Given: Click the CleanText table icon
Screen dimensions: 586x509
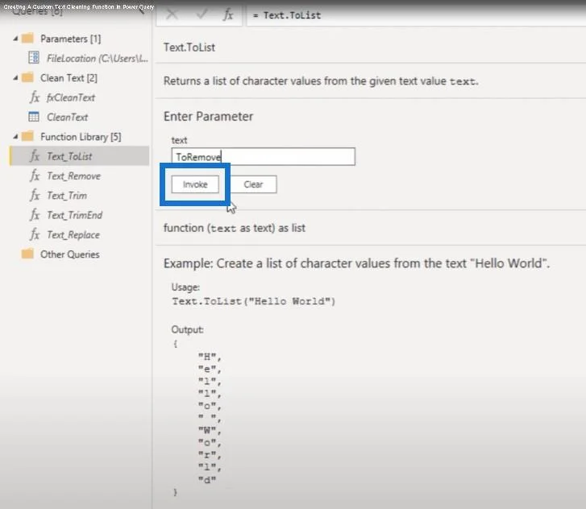Looking at the screenshot, I should (x=34, y=117).
